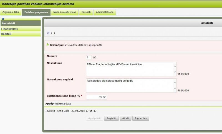Go to Mana projektu izlase tab

(x=65, y=12)
